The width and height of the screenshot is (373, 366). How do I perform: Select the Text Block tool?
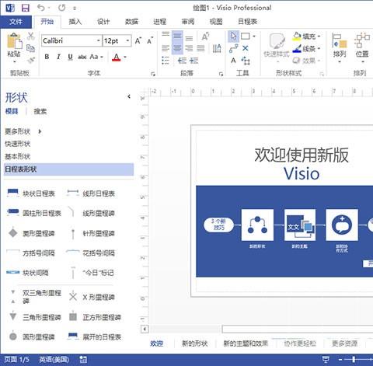(x=246, y=61)
